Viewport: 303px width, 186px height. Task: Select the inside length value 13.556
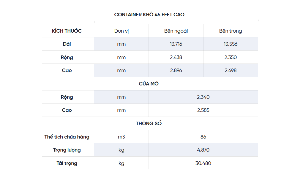pyautogui.click(x=231, y=44)
